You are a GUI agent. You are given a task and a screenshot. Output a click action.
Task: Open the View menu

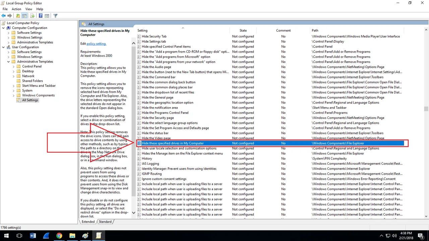[x=29, y=9]
